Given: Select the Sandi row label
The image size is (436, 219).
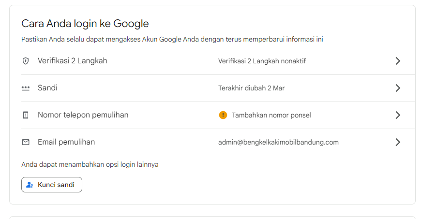Looking at the screenshot, I should point(47,88).
